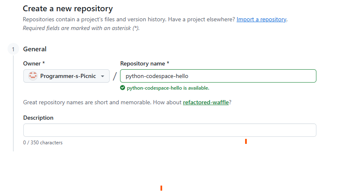
Task: Click the 'Required fields are marked' note
Action: [81, 28]
